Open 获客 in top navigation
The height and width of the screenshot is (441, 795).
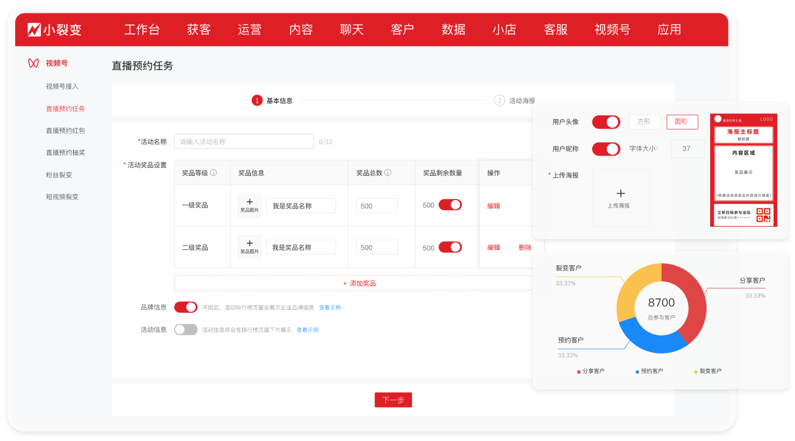[x=199, y=30]
